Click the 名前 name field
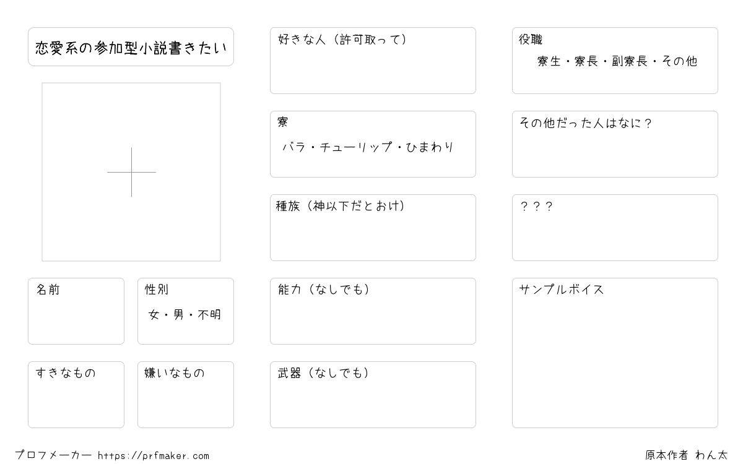 click(76, 311)
